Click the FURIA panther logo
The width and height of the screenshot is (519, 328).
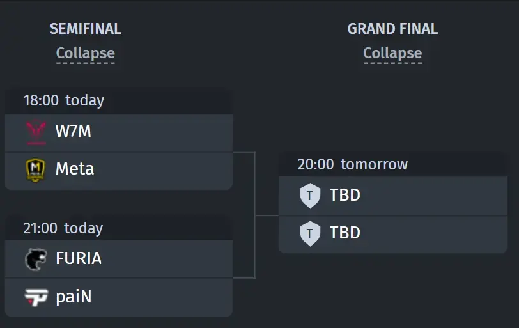(36, 260)
